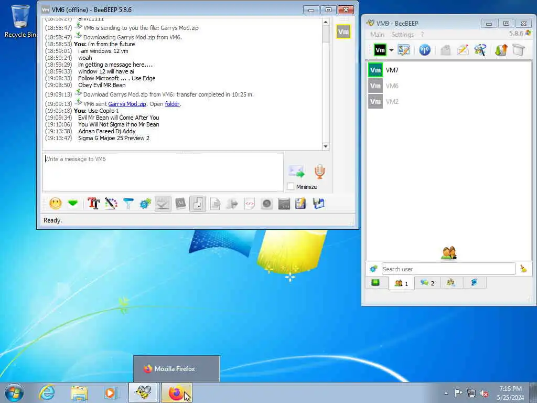Click the gray round record icon

tap(267, 204)
